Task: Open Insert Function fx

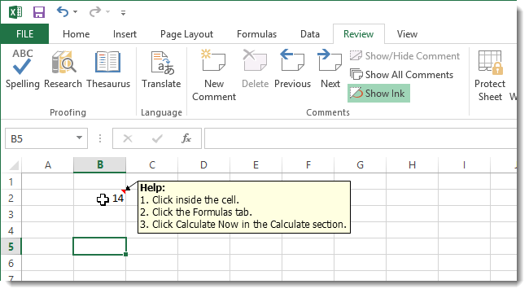Action: coord(186,138)
